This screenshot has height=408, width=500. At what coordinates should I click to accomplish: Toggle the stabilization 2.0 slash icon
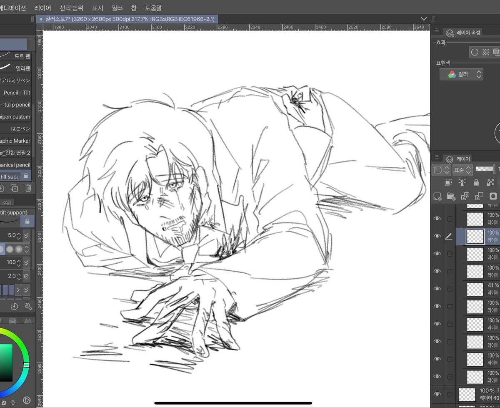(26, 276)
